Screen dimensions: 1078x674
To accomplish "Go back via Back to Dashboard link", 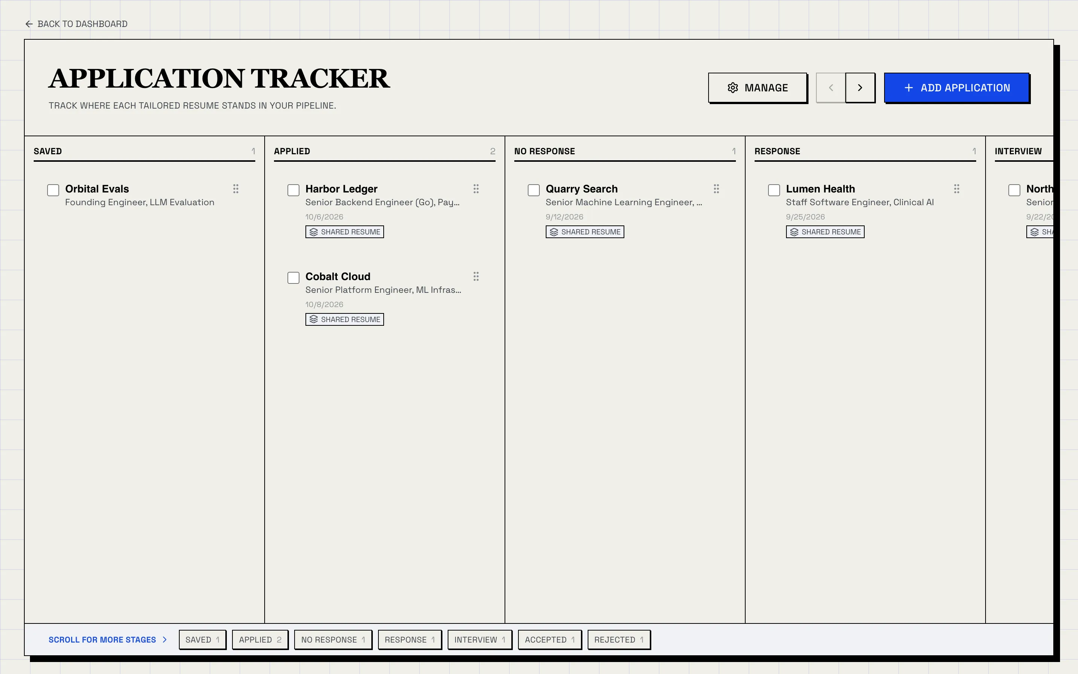I will 76,24.
